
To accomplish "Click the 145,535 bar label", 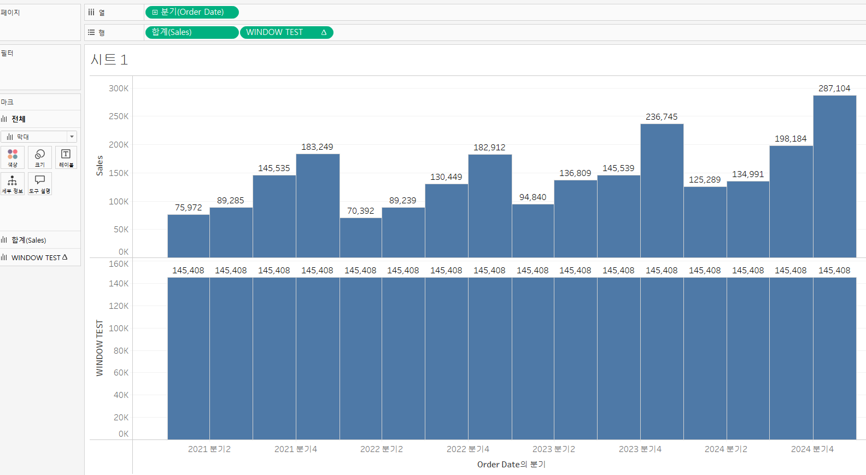I will pyautogui.click(x=274, y=168).
